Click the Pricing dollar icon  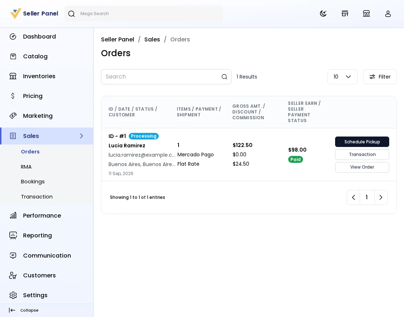tap(13, 96)
